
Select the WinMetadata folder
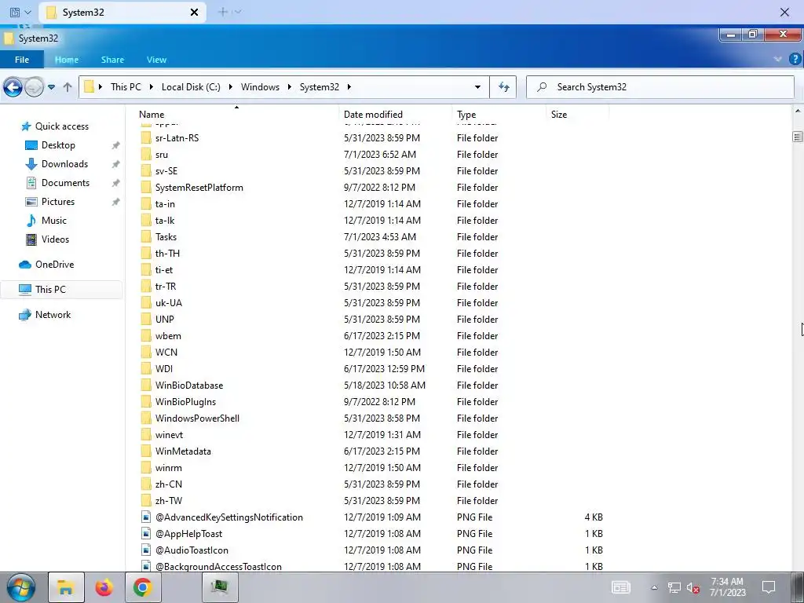pos(183,451)
